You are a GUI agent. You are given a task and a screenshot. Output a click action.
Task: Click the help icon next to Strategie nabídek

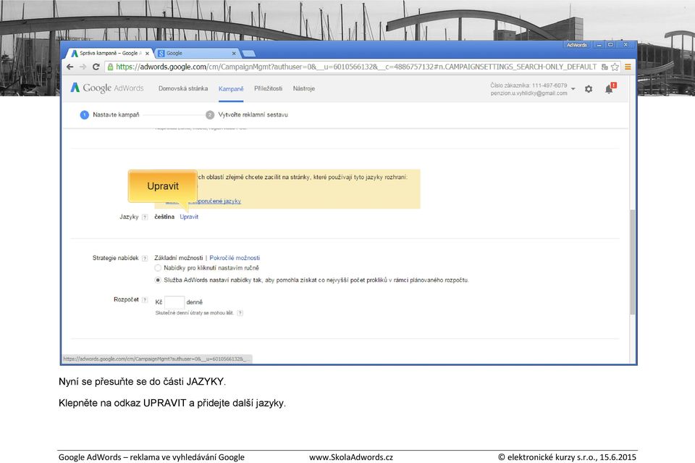[145, 258]
